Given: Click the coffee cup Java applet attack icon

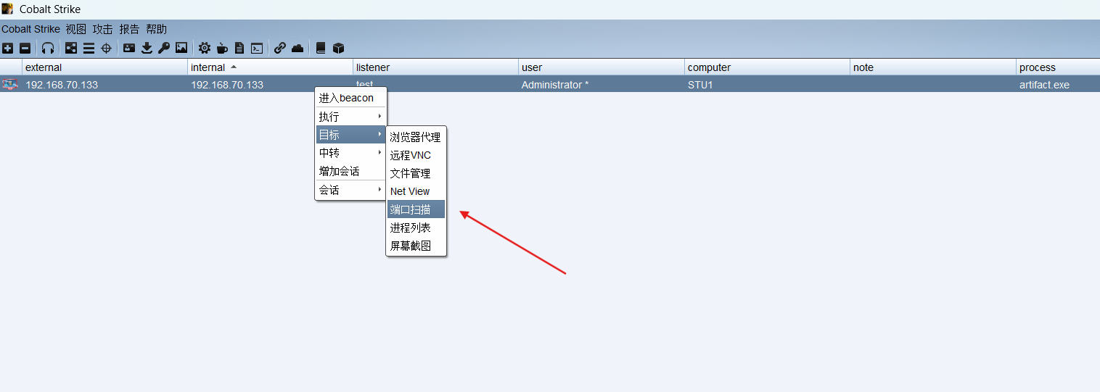Looking at the screenshot, I should pyautogui.click(x=222, y=49).
